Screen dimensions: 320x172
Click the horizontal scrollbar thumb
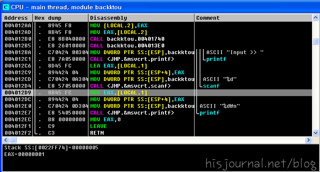coord(13,140)
